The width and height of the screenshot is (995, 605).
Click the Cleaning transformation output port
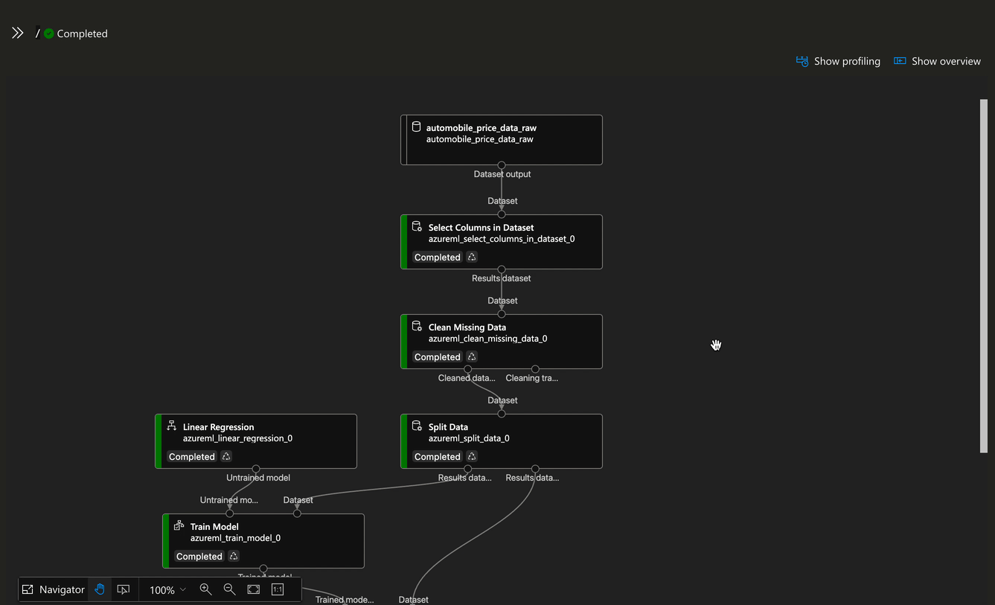535,369
